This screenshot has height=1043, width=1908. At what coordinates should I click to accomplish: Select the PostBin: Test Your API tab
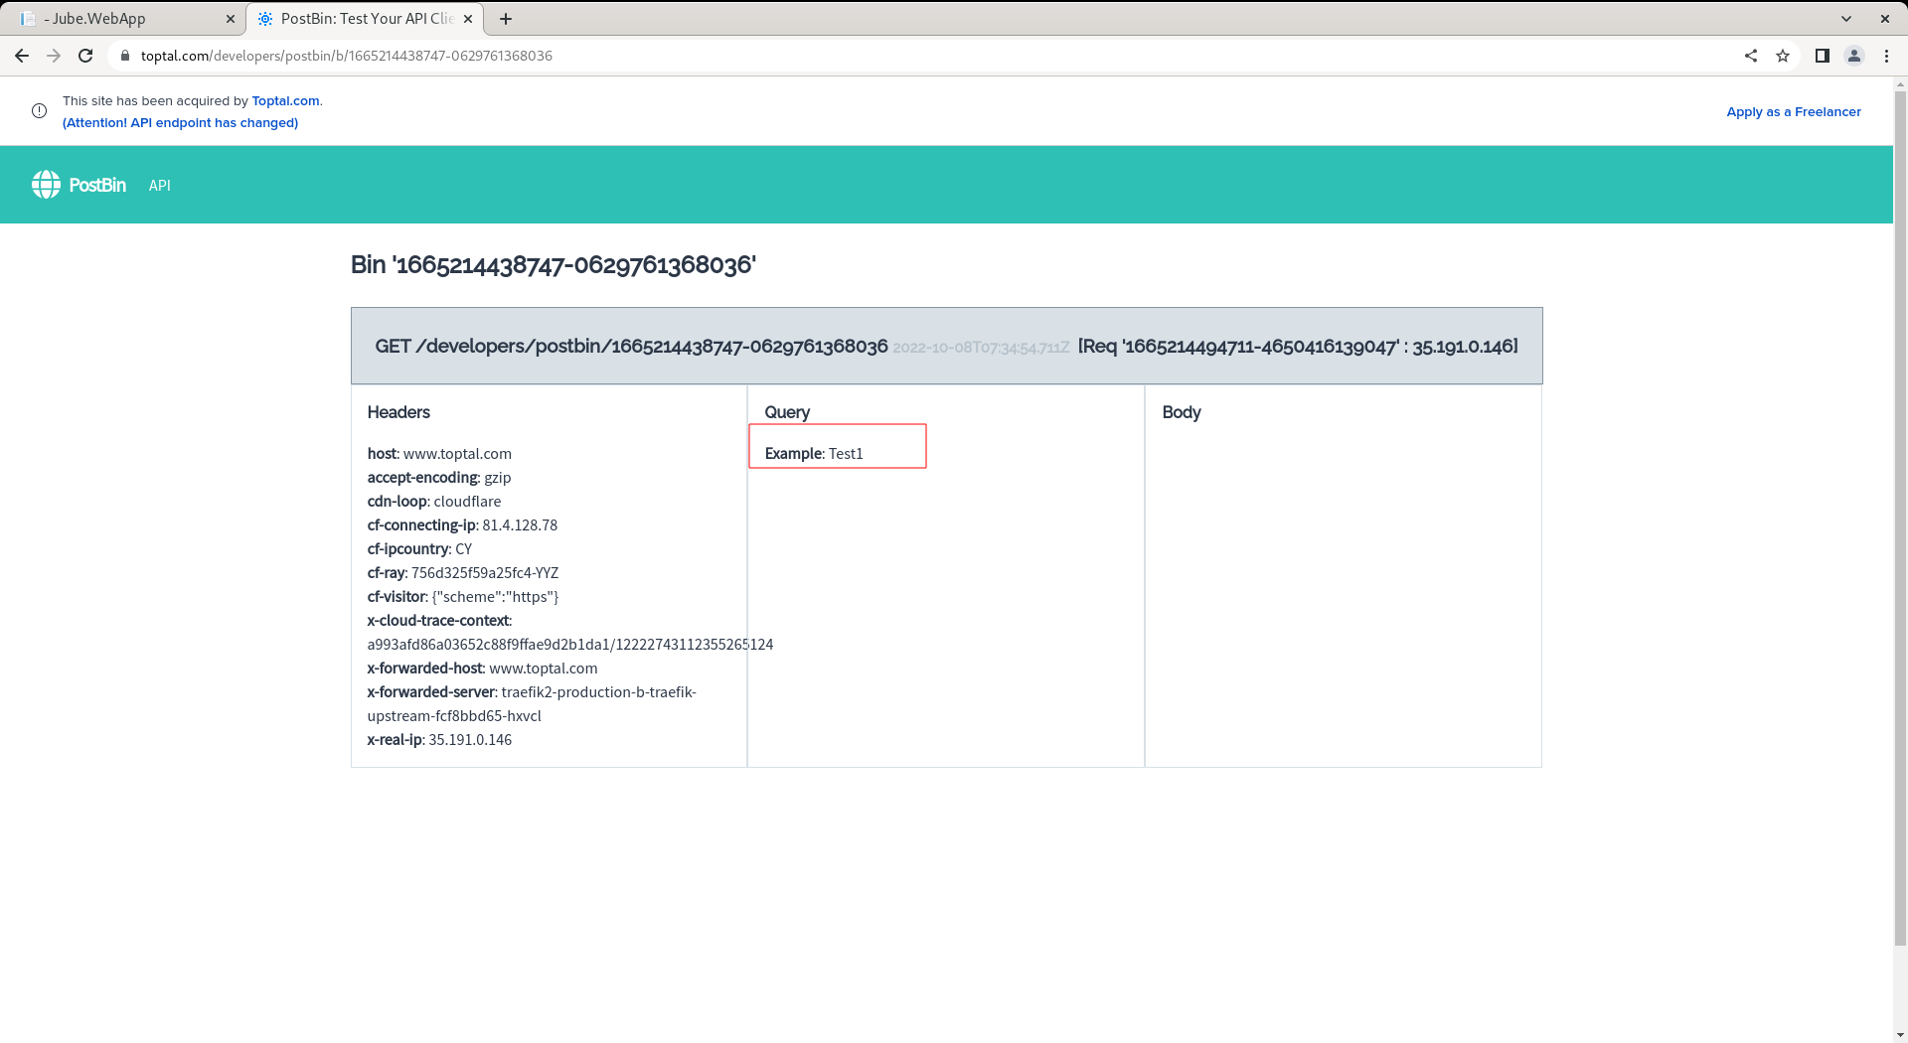(x=364, y=19)
